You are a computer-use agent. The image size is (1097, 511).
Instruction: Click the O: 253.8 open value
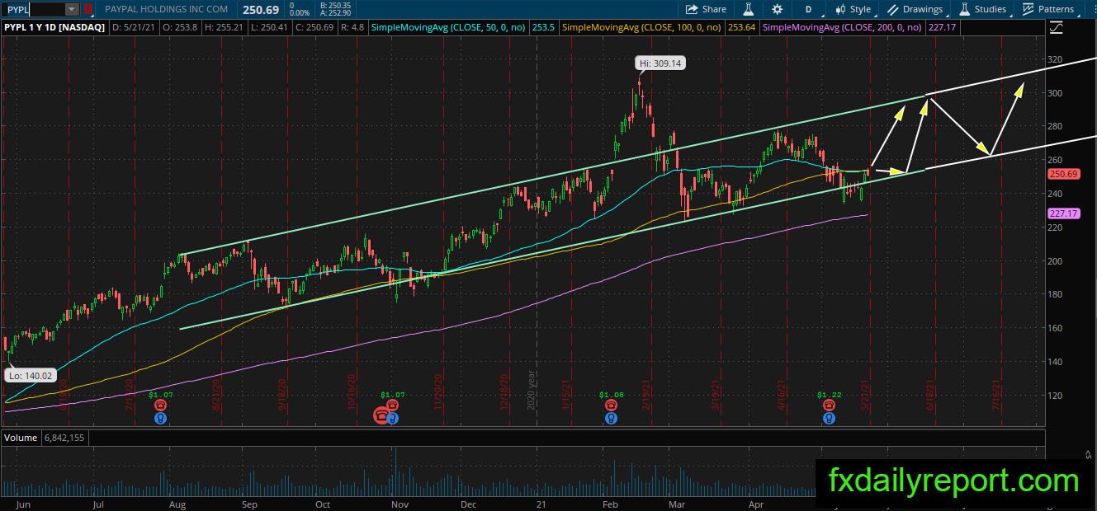pyautogui.click(x=178, y=27)
